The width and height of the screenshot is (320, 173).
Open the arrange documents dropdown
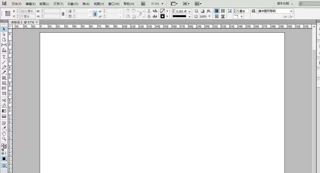click(x=198, y=4)
